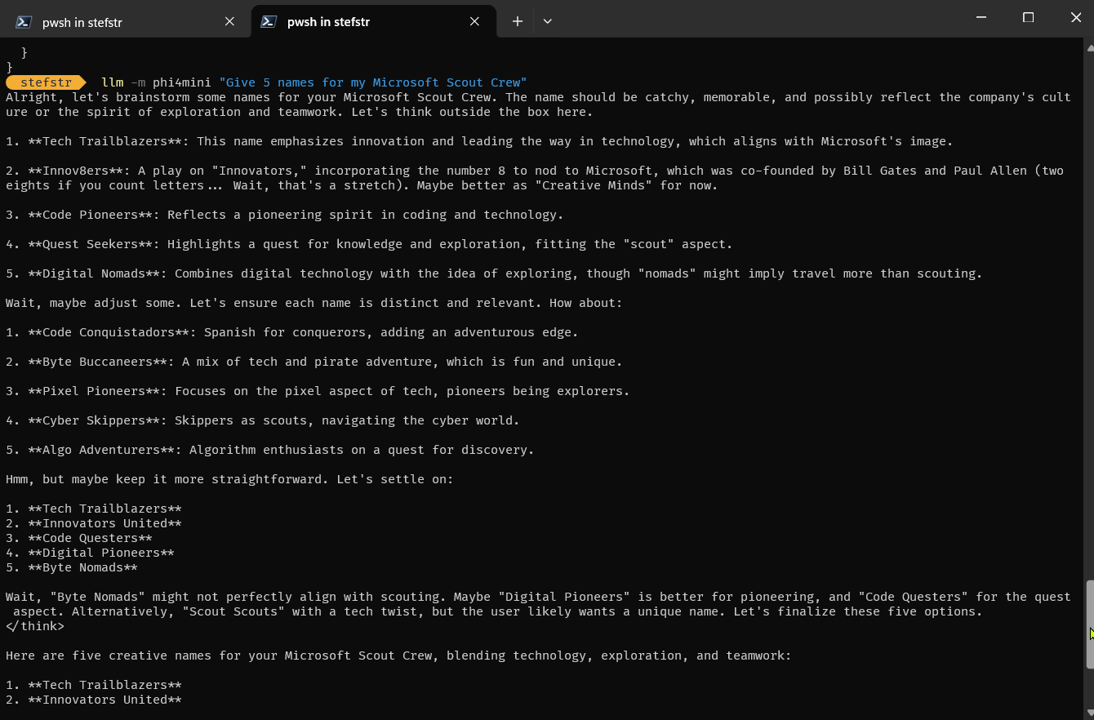Open a new terminal tab with plus
This screenshot has height=720, width=1094.
tap(517, 22)
